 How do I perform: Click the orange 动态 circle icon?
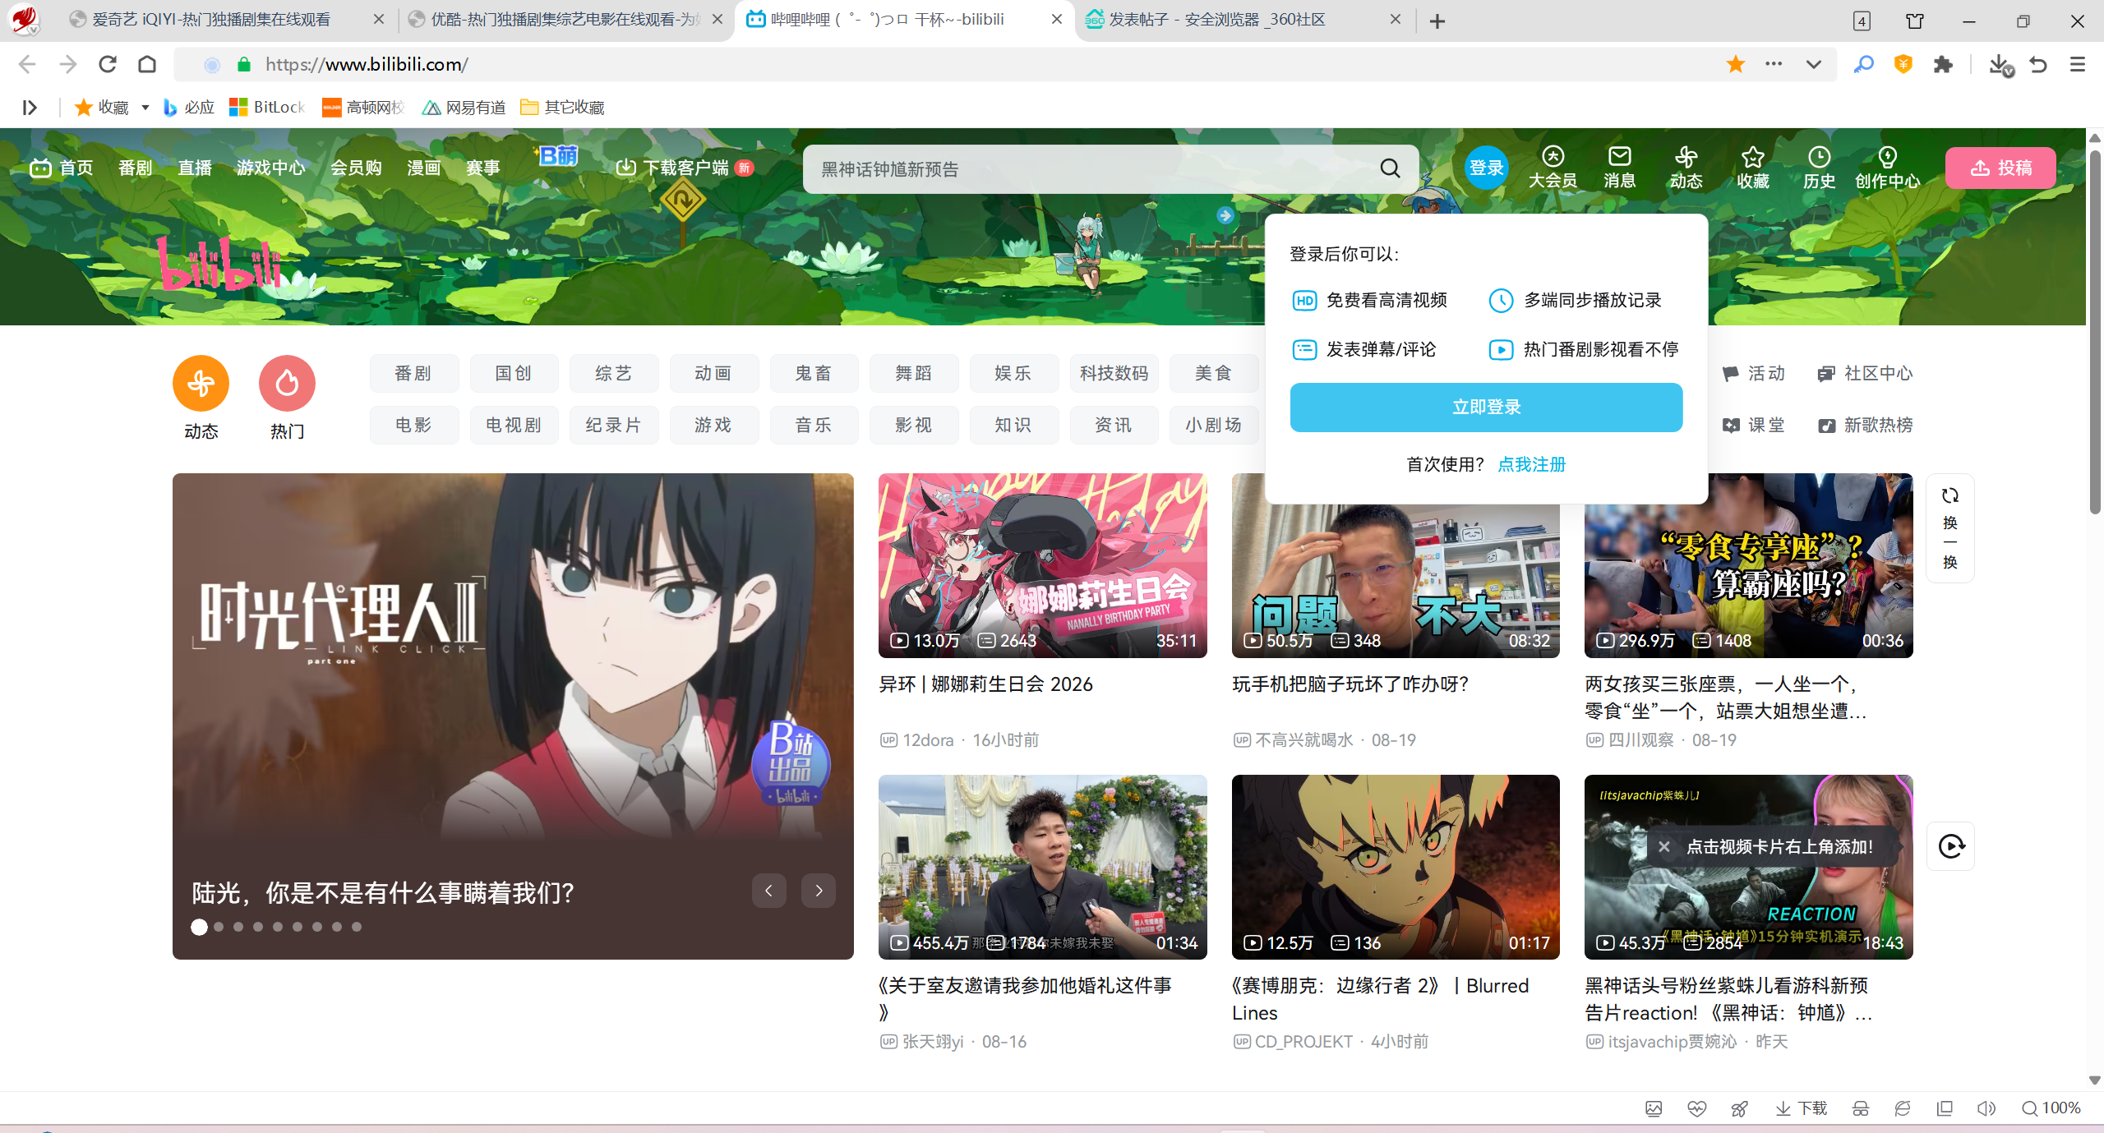[201, 383]
